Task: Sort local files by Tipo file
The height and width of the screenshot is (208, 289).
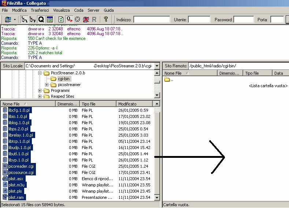Action: 98,104
